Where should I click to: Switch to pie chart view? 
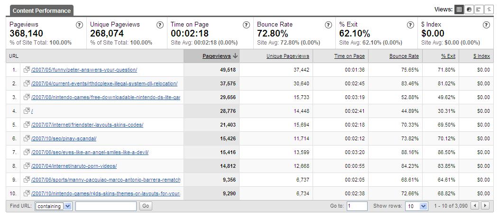[x=469, y=9]
